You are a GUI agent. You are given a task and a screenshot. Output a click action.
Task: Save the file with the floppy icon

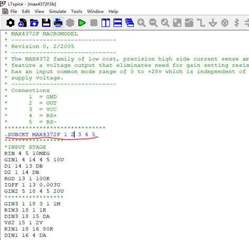tap(46, 23)
